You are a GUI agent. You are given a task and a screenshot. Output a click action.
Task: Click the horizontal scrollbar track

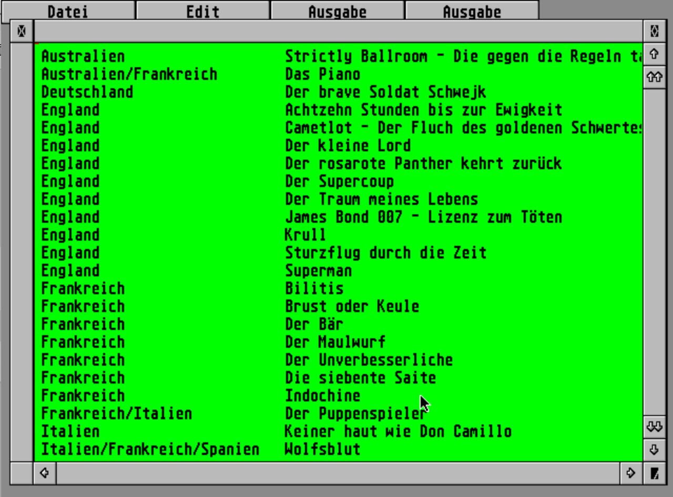[338, 473]
